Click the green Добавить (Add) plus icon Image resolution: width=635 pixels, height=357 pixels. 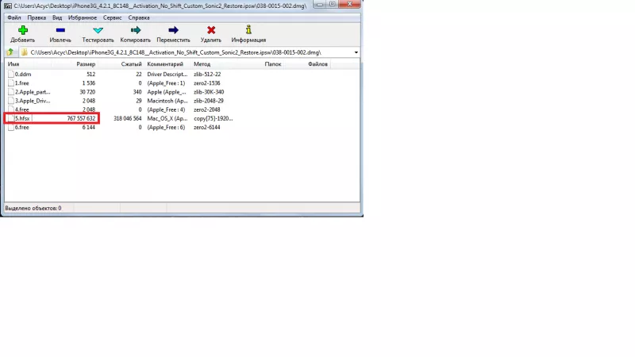coord(23,30)
